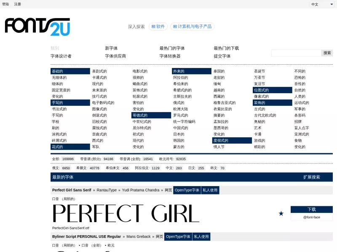Open the 字体设计者 menu item
The image size is (337, 252).
pyautogui.click(x=61, y=56)
